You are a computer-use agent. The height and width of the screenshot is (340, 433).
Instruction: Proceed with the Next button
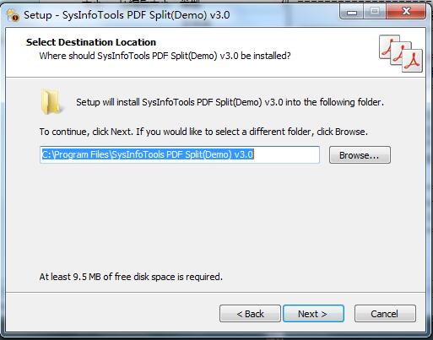(x=313, y=314)
